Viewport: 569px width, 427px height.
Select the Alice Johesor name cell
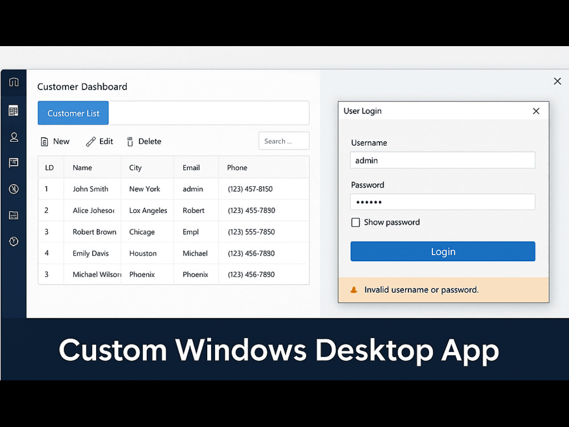(x=94, y=210)
